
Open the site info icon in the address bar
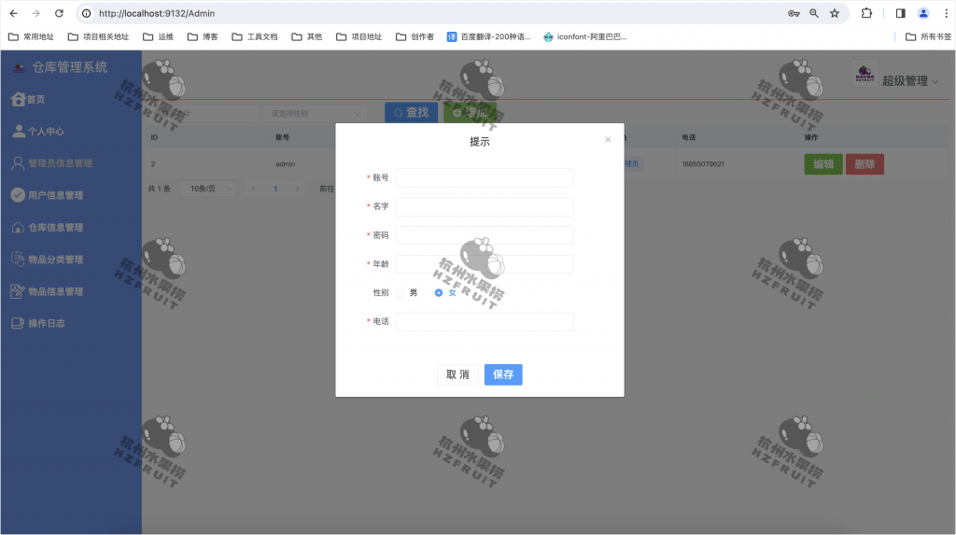click(87, 13)
